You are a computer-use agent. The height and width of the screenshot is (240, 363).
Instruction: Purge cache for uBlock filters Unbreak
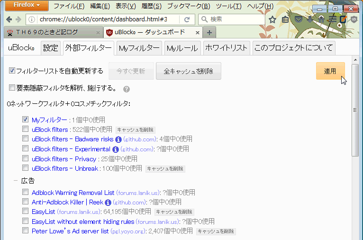pyautogui.click(x=165, y=169)
